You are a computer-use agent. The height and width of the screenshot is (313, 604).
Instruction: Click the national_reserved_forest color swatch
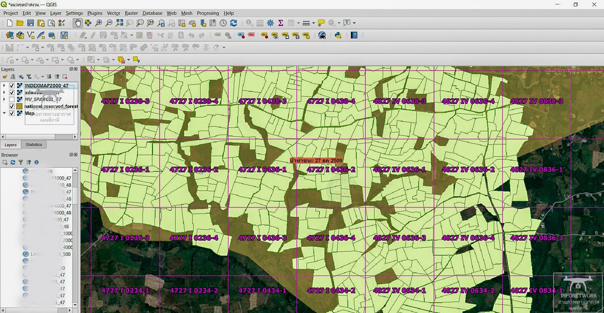coord(20,107)
